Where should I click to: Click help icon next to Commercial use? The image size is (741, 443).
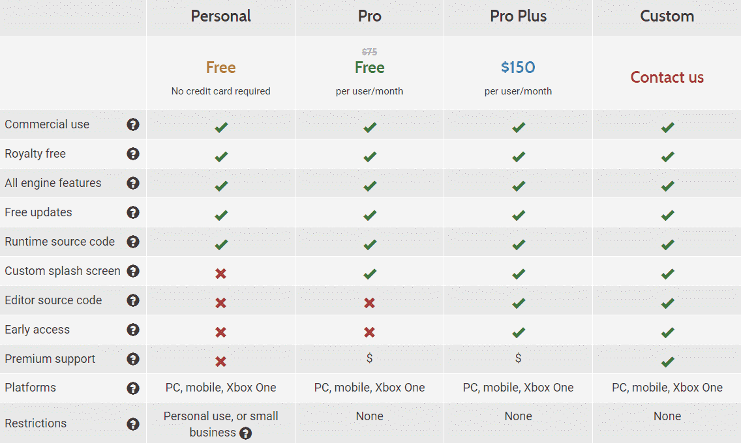(133, 124)
